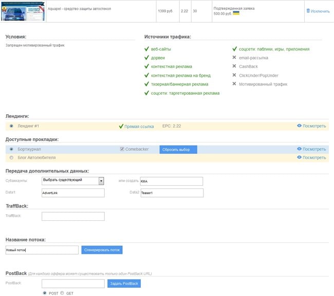Click eye icon for Лендинг #1 preview
334x296 pixels.
click(x=299, y=126)
